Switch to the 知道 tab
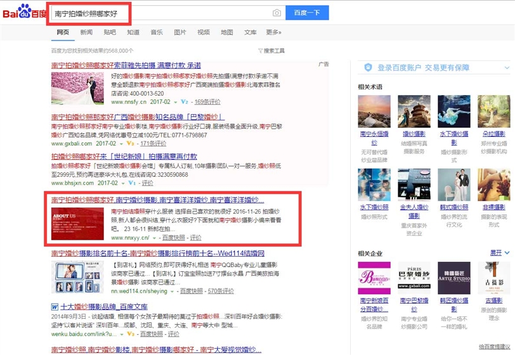The image size is (515, 355). coord(133,32)
